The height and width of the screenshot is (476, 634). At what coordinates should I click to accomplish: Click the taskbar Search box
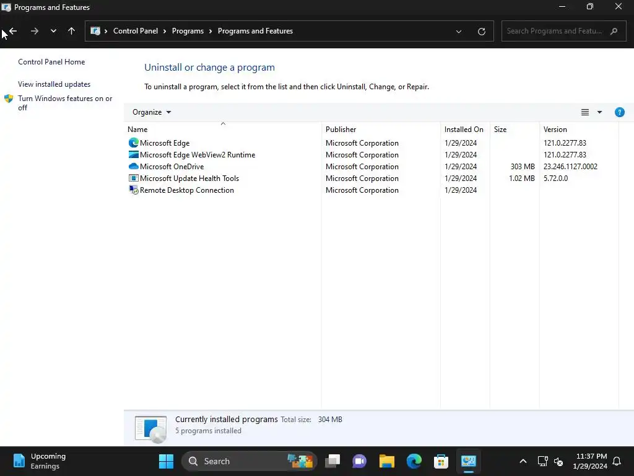pos(249,461)
